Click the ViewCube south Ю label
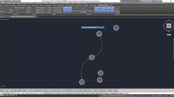This screenshot has width=174, height=97. [x=169, y=31]
